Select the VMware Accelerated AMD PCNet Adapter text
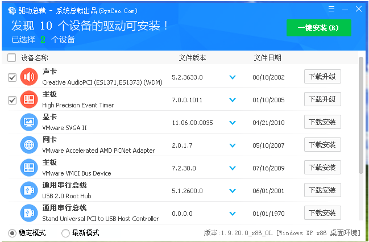 (98, 151)
